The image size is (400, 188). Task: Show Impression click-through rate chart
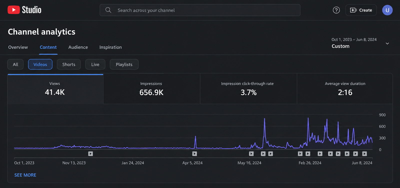click(x=248, y=89)
